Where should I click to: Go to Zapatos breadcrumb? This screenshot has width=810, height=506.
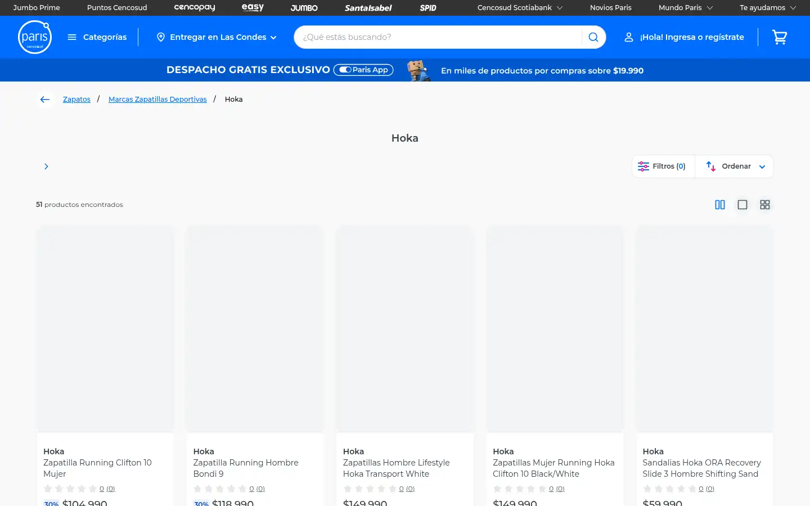(x=76, y=100)
